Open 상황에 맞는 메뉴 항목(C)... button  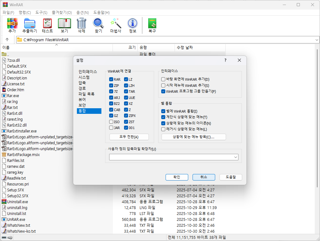[x=194, y=137]
